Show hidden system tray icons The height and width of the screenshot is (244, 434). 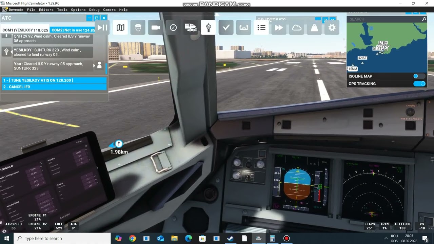(386, 239)
